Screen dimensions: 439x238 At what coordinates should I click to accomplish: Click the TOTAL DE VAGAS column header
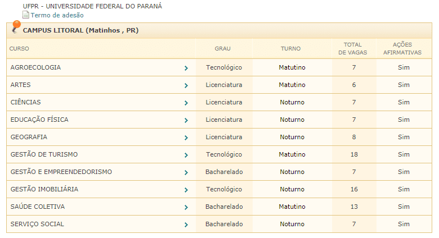click(353, 48)
